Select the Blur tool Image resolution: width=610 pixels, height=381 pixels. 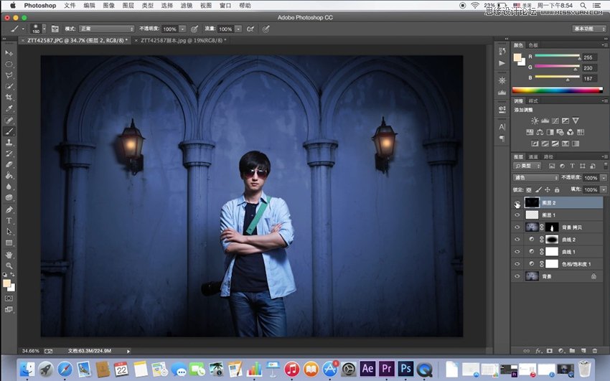(9, 187)
